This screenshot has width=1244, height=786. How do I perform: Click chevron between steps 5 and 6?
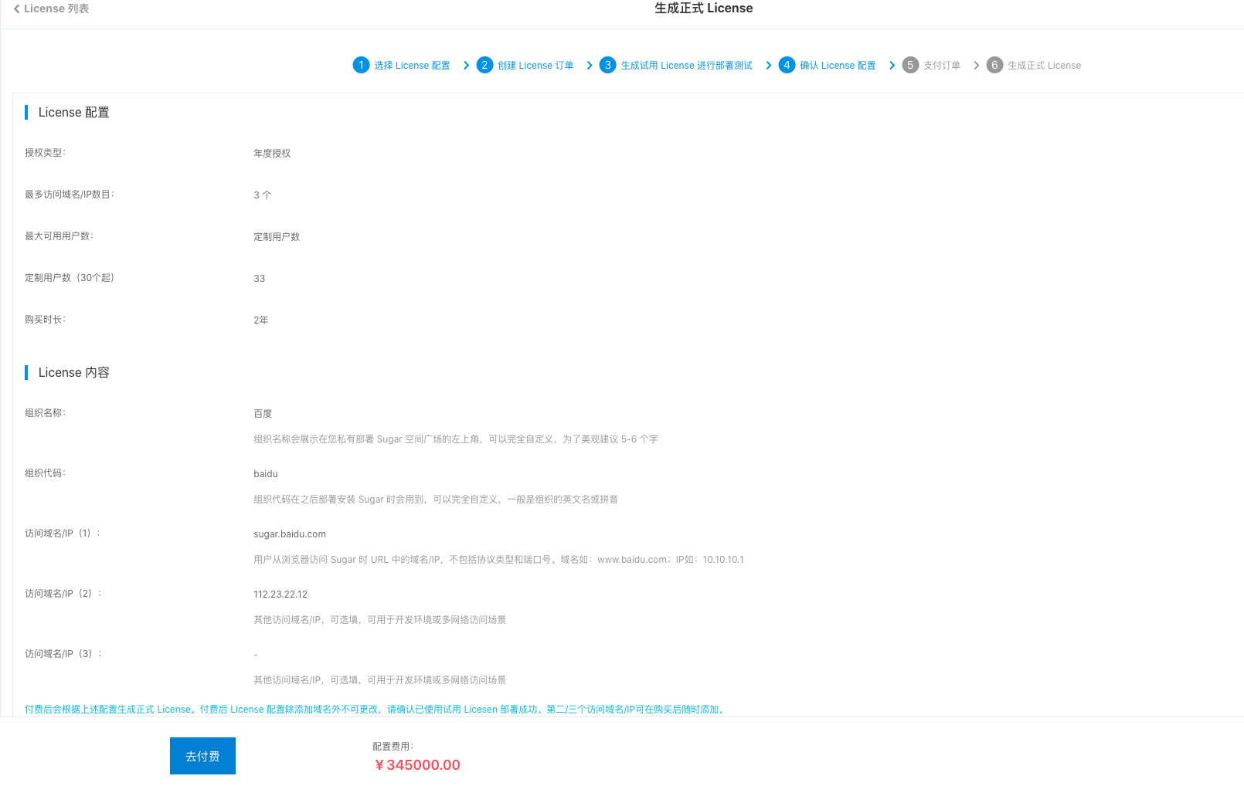tap(976, 66)
